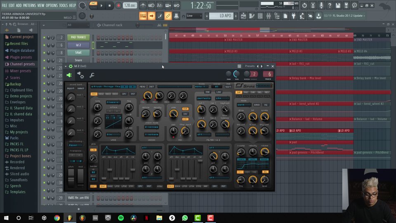Open the browser / plugin picker toolbar icon
This screenshot has height=223, width=396.
pos(277,16)
